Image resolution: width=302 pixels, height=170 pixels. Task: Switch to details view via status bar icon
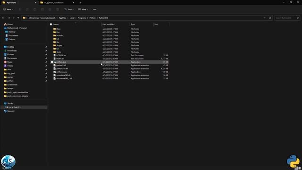pyautogui.click(x=296, y=168)
